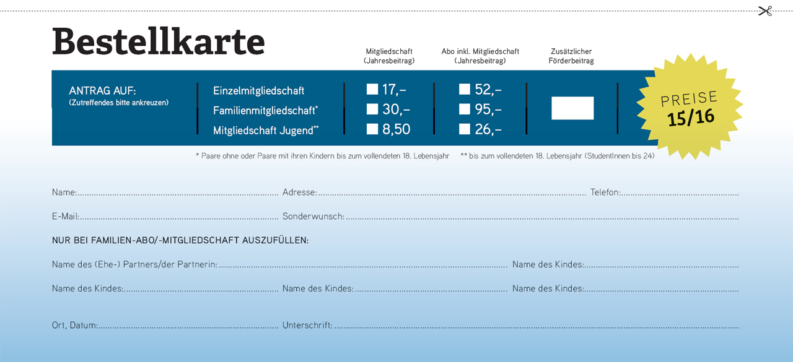793x362 pixels.
Task: Click the 'Paare ohne oder Paare' footnote
Action: (322, 156)
